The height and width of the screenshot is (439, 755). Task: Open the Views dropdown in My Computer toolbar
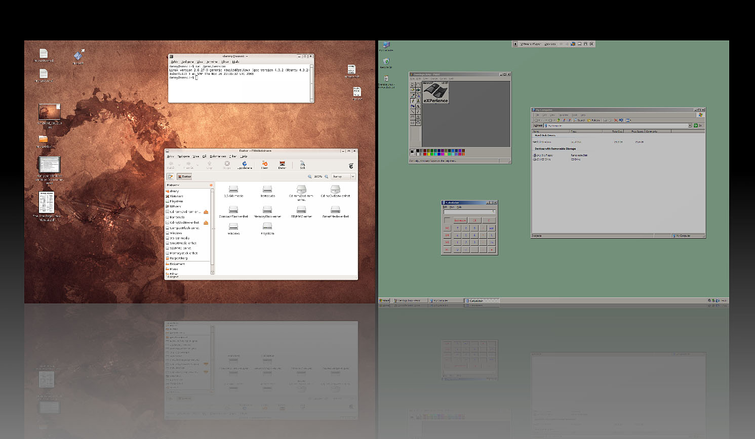point(628,120)
